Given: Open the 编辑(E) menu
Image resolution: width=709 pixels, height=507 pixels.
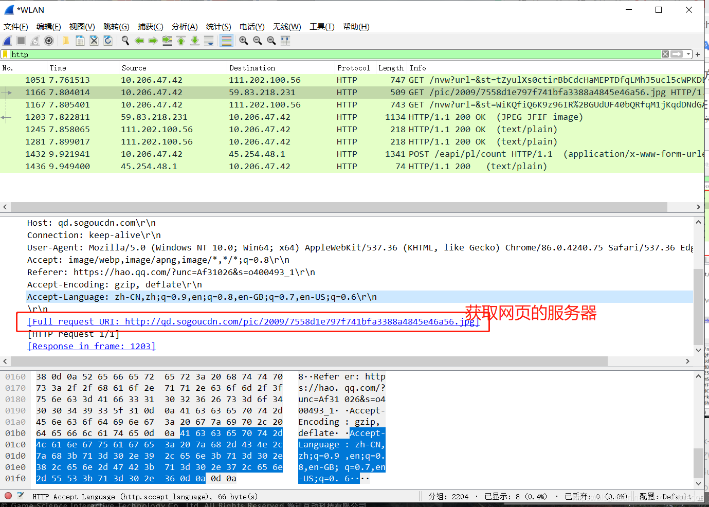Looking at the screenshot, I should click(x=49, y=27).
